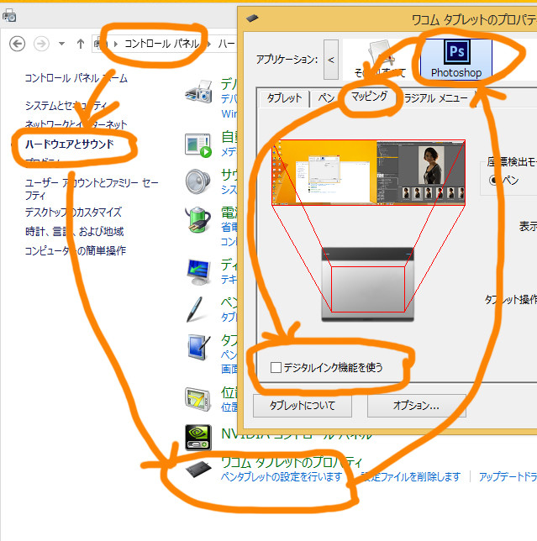Click the 'アップデートドライバ' link

[508, 477]
